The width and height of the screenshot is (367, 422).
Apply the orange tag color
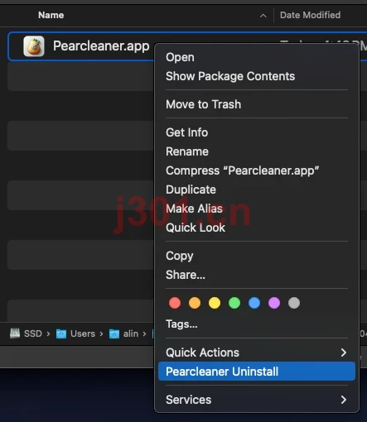195,303
